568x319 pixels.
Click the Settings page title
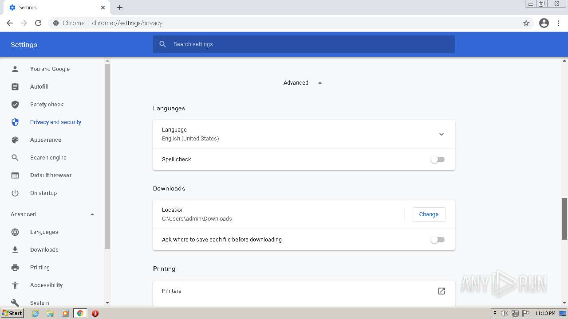click(x=24, y=45)
